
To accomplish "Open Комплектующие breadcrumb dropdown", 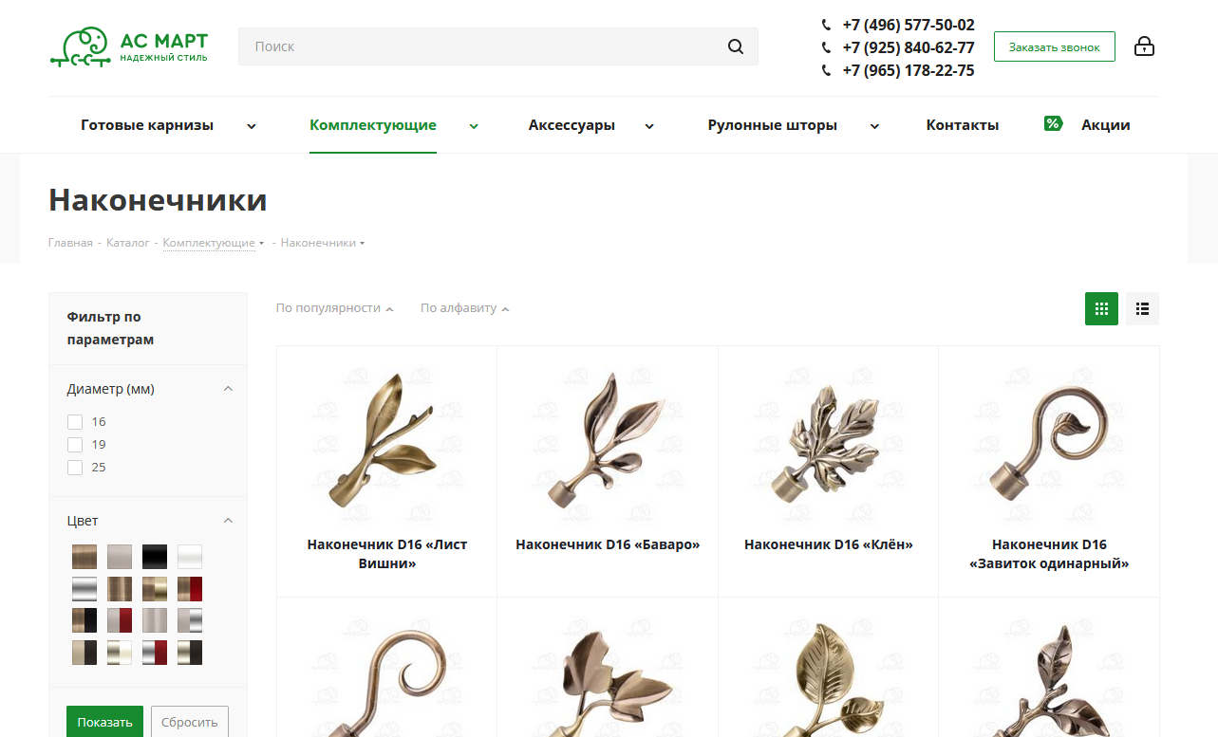I will (x=261, y=244).
